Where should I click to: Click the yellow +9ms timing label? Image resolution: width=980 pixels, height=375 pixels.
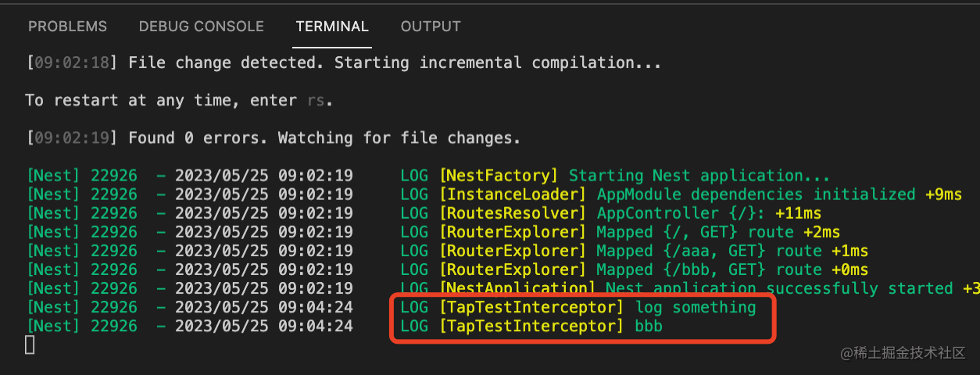pyautogui.click(x=943, y=195)
